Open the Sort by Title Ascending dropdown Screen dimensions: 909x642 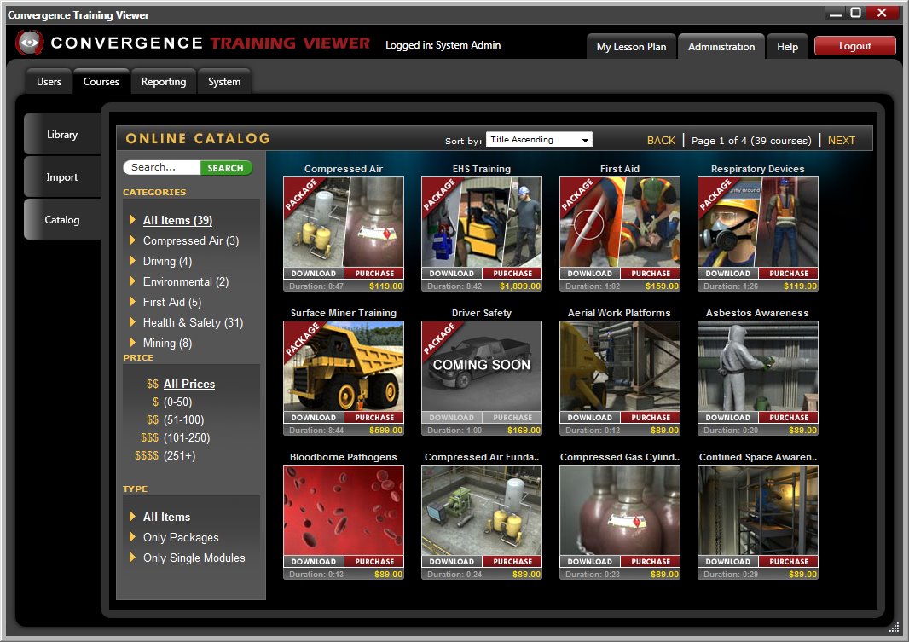539,140
